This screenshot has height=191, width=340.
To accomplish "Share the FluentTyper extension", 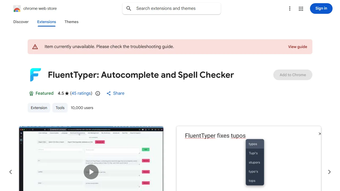I will point(115,93).
